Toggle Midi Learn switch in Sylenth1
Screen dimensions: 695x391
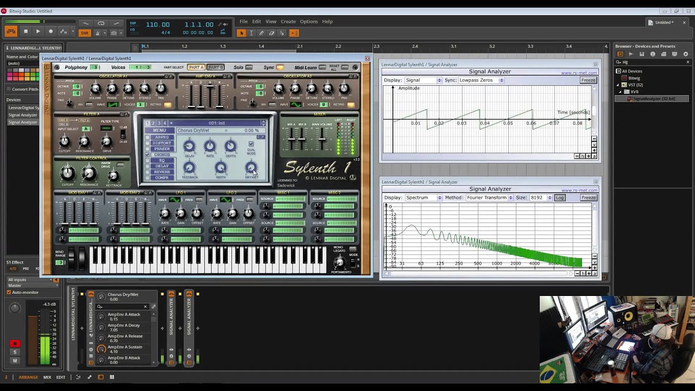pos(323,67)
